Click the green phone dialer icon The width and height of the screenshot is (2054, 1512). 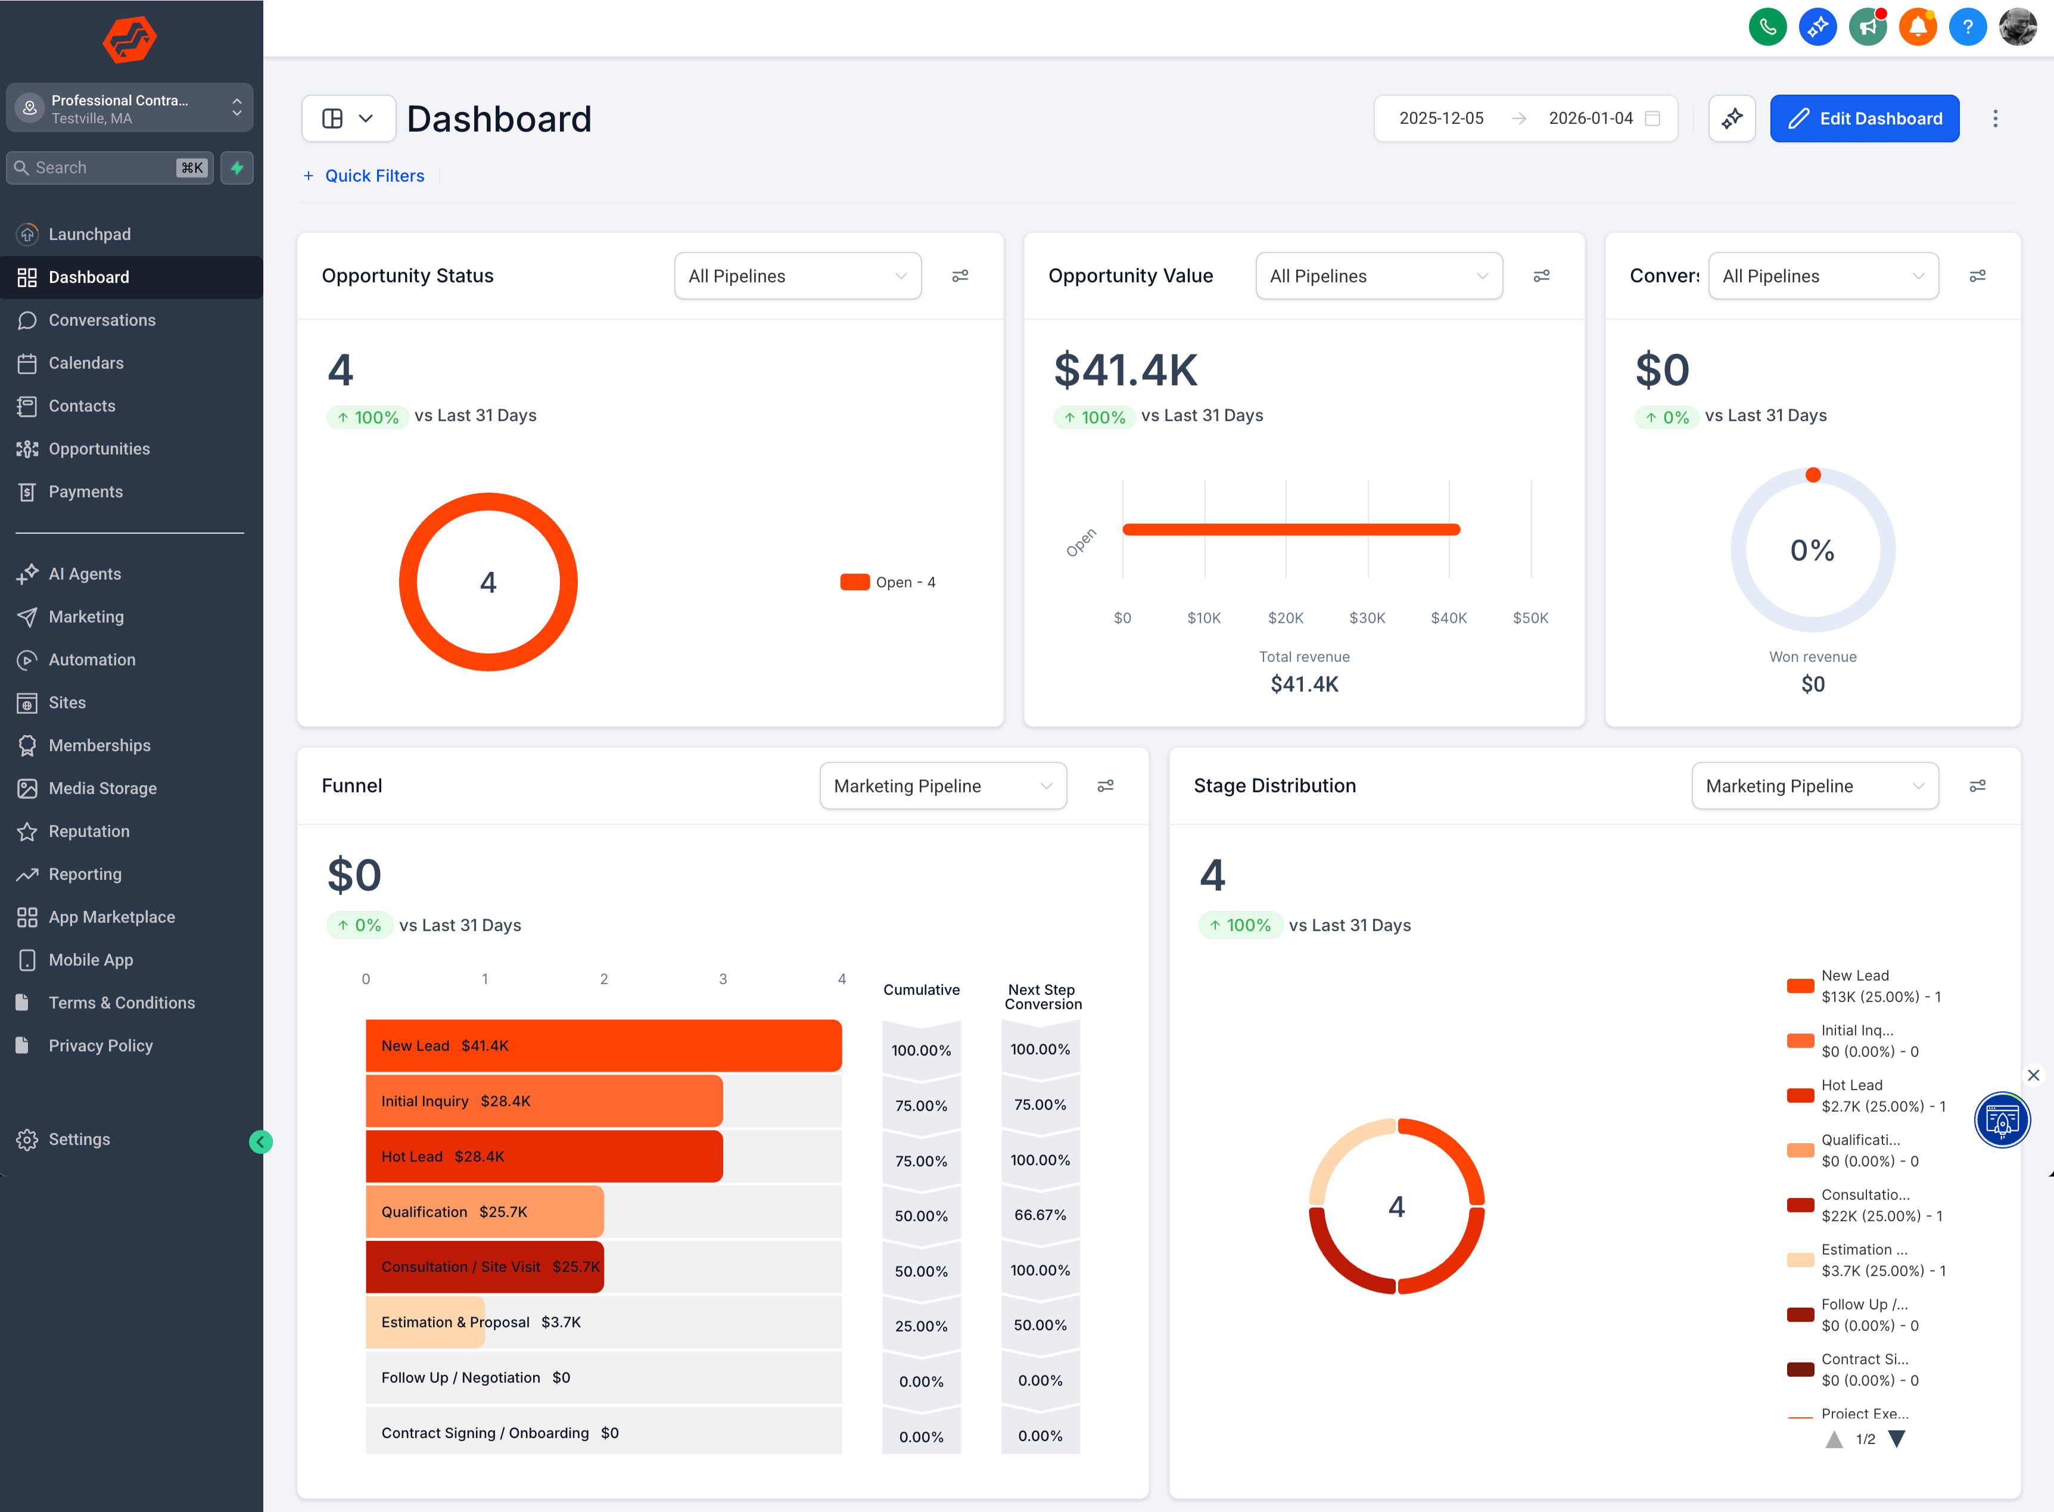click(x=1767, y=27)
